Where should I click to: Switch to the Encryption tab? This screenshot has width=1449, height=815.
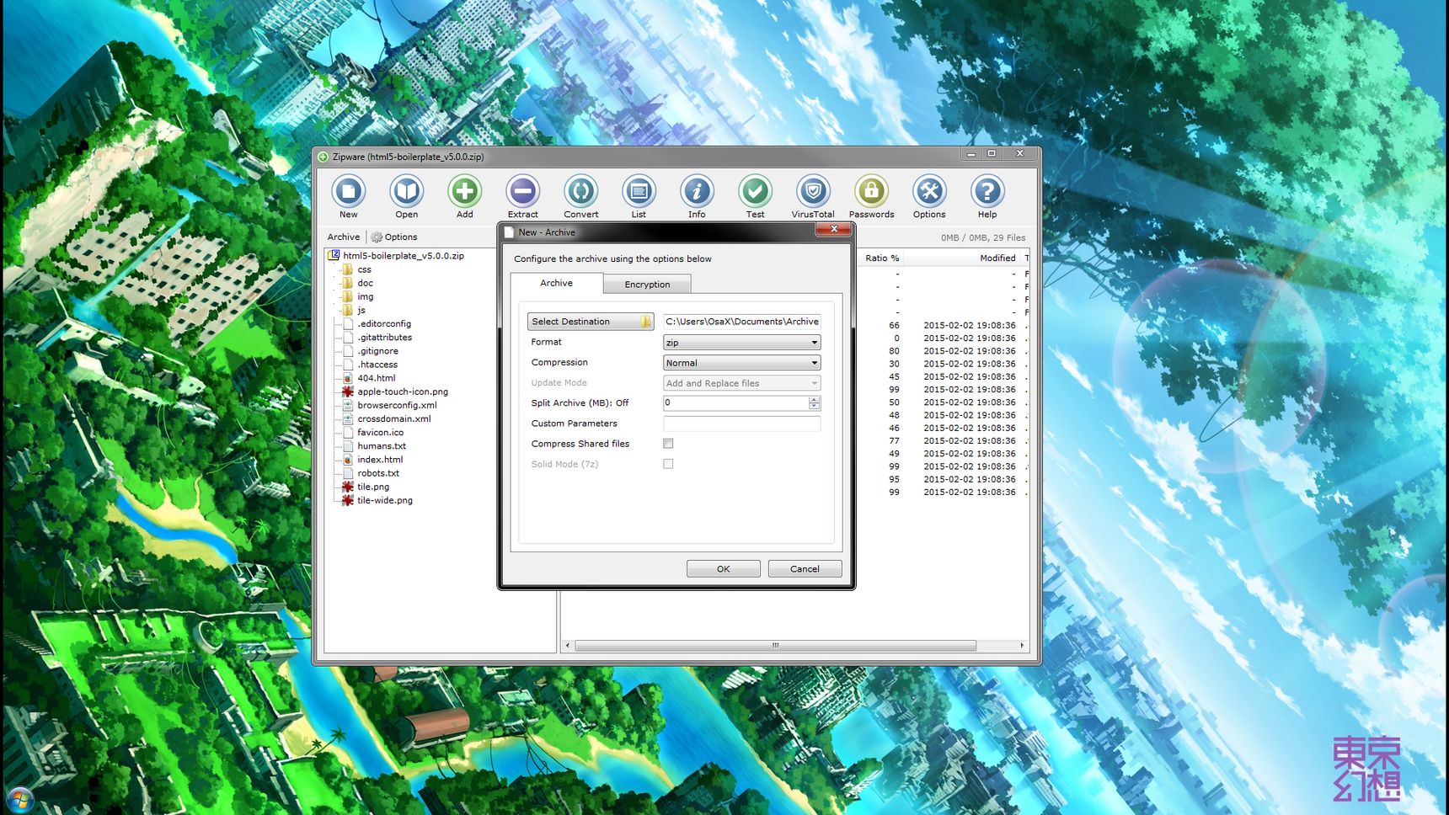click(647, 285)
